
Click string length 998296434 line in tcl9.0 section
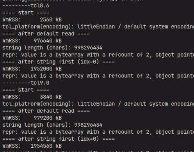coord(52,125)
